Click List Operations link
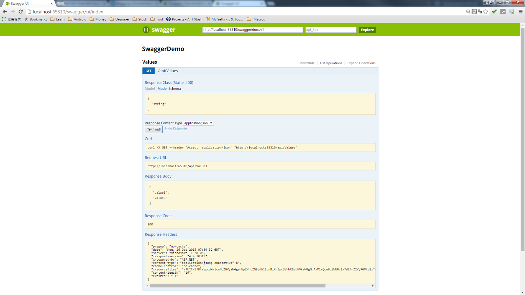Screen dimensions: 525x295 click(331, 63)
